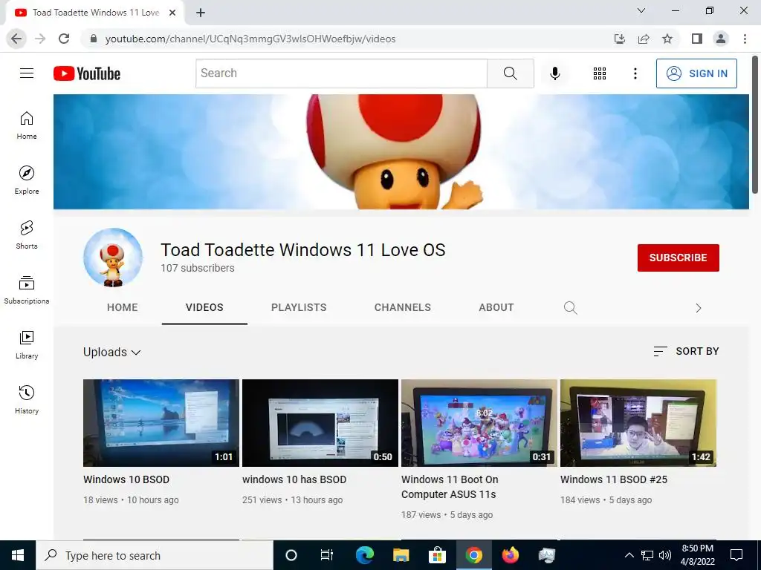Click the 1:01 Windows 10 BSOD thumbnail

[161, 422]
